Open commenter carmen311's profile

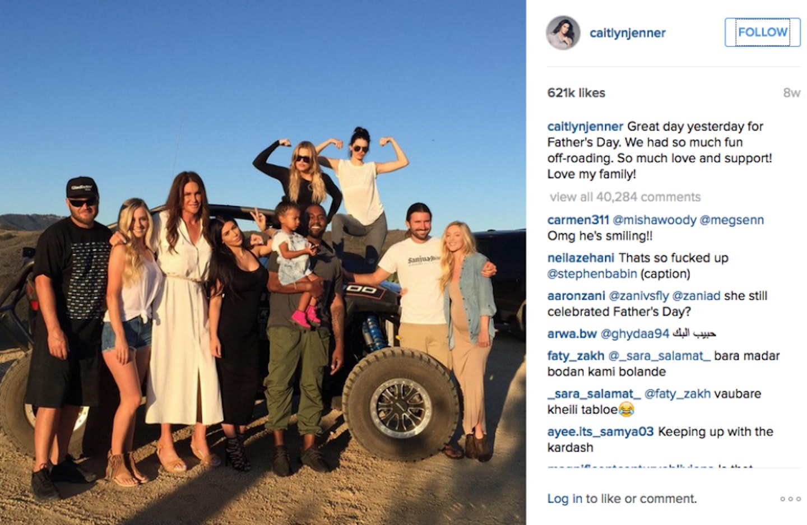578,220
